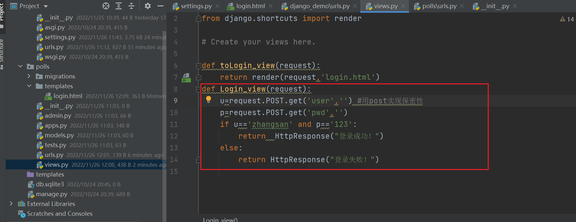This screenshot has width=576, height=222.
Task: Collapse the templates folder under polls
Action: tap(29, 86)
